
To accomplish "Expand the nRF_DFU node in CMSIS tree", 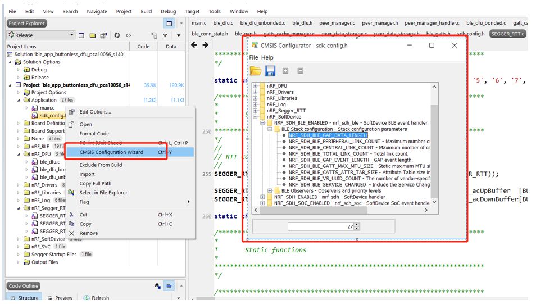I will point(256,86).
